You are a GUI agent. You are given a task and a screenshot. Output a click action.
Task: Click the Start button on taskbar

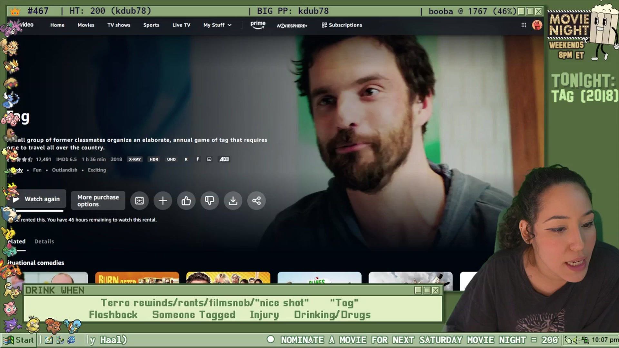coord(19,340)
